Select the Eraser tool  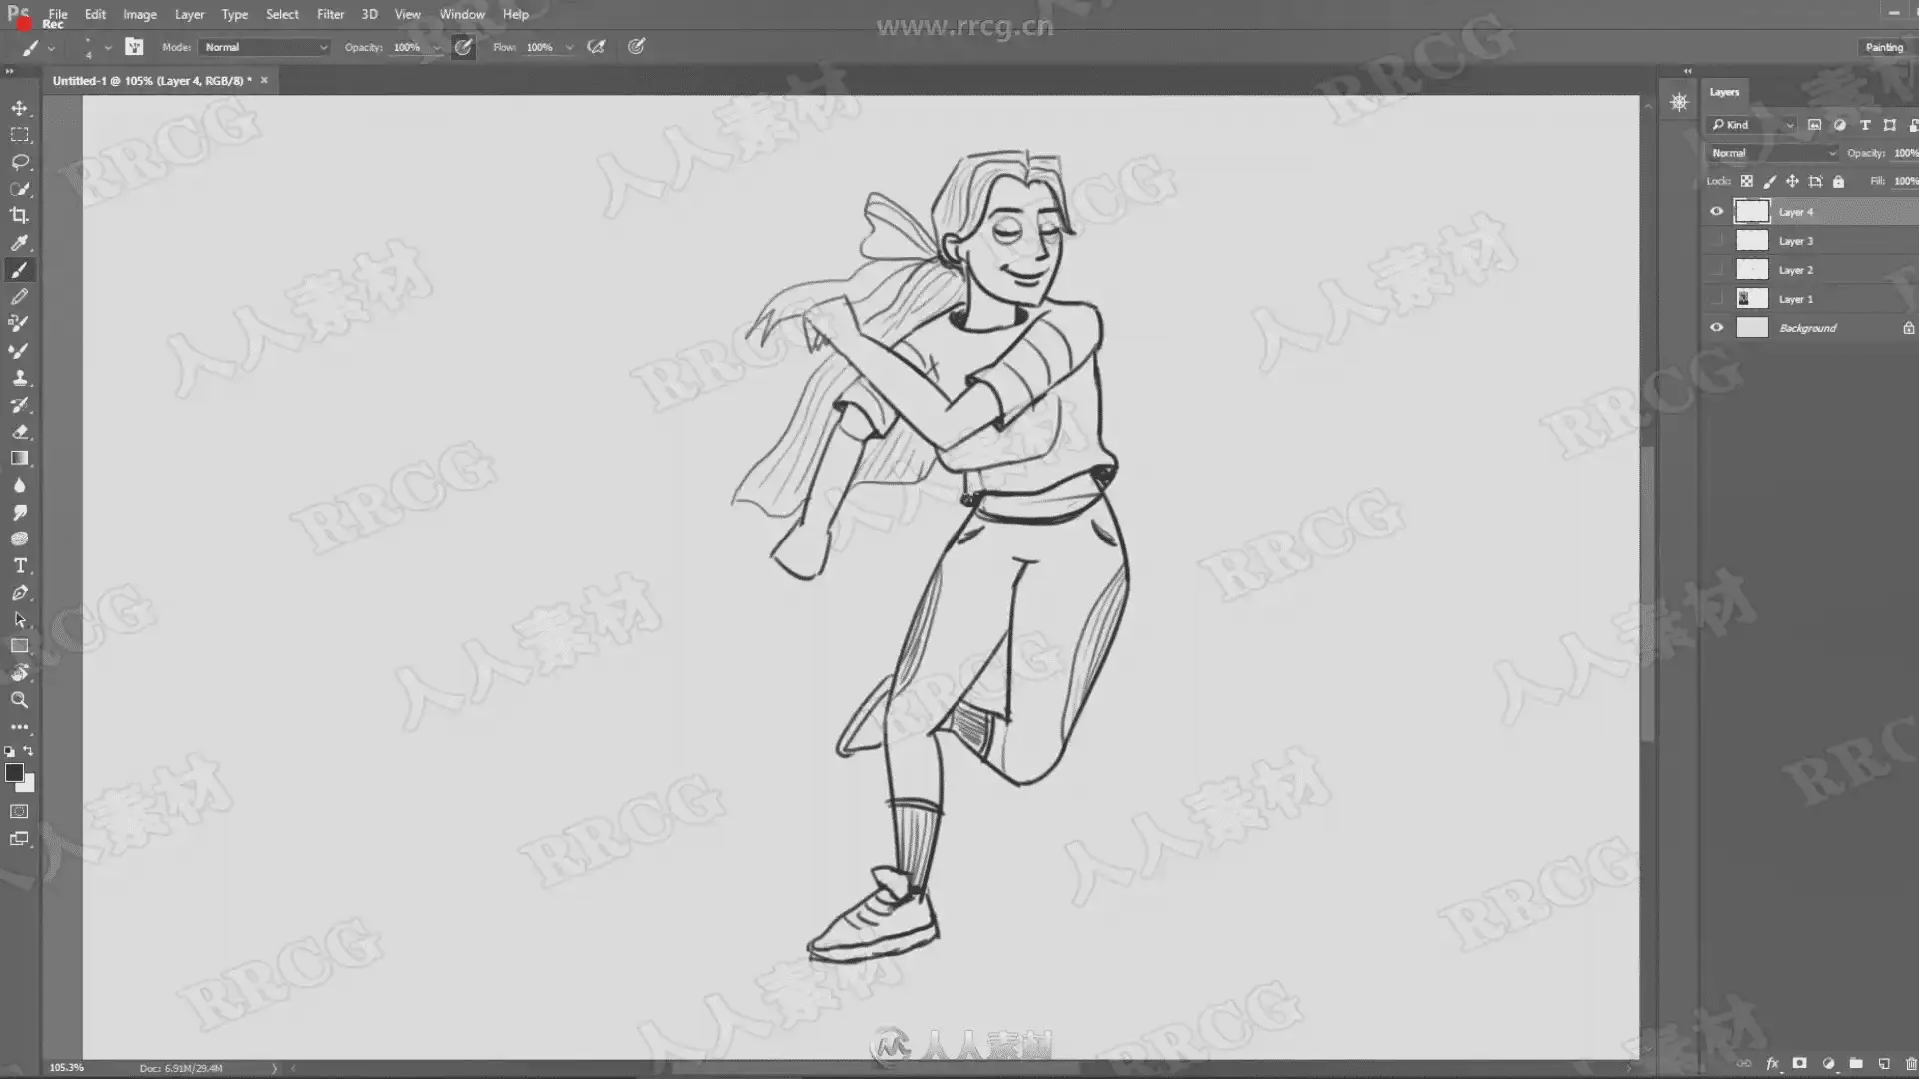[x=19, y=432]
